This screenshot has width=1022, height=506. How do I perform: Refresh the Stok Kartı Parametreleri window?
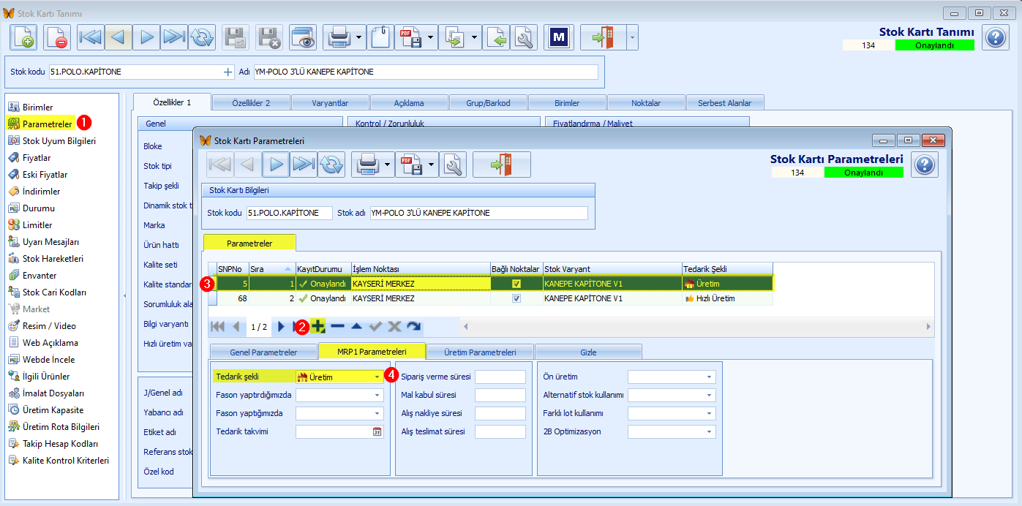click(x=331, y=165)
